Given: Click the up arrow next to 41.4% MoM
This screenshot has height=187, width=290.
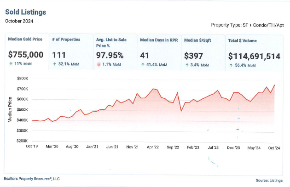Looking at the screenshot, I should (x=143, y=65).
